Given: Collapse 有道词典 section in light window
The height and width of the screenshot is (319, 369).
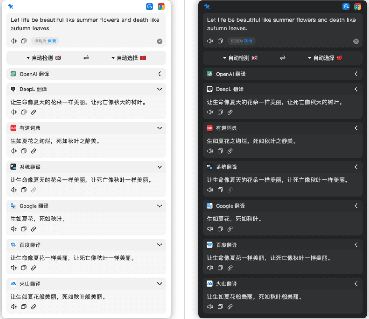Looking at the screenshot, I should 159,128.
